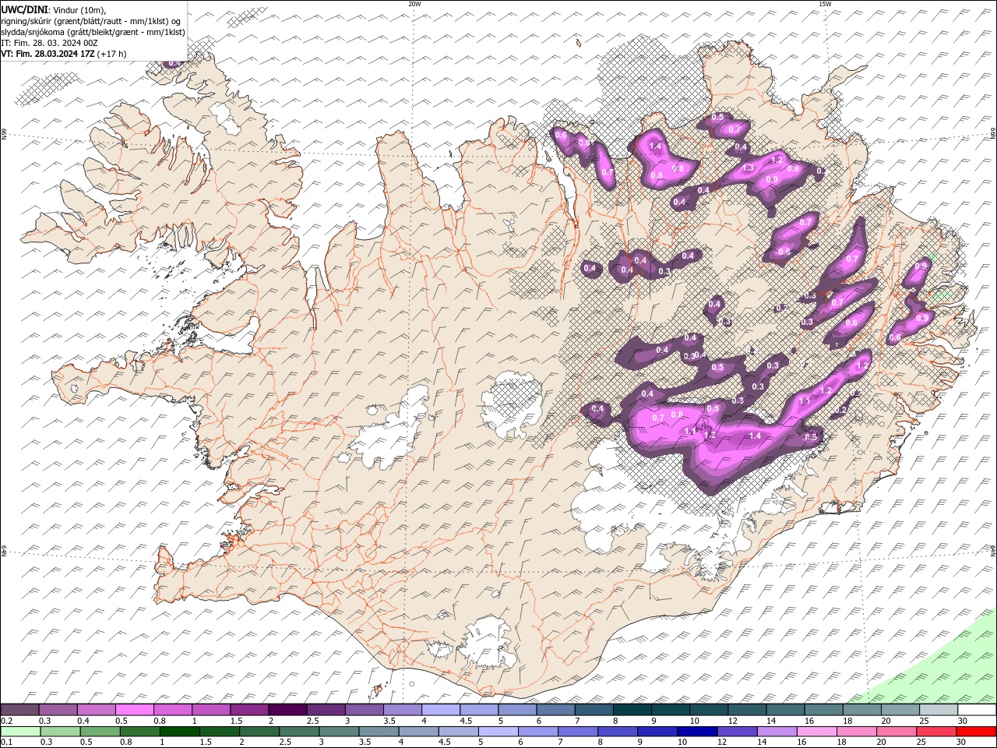The height and width of the screenshot is (748, 997).
Task: Click the 'IT: Fim. 28. 03. 2024 00Z' line
Action: [49, 43]
